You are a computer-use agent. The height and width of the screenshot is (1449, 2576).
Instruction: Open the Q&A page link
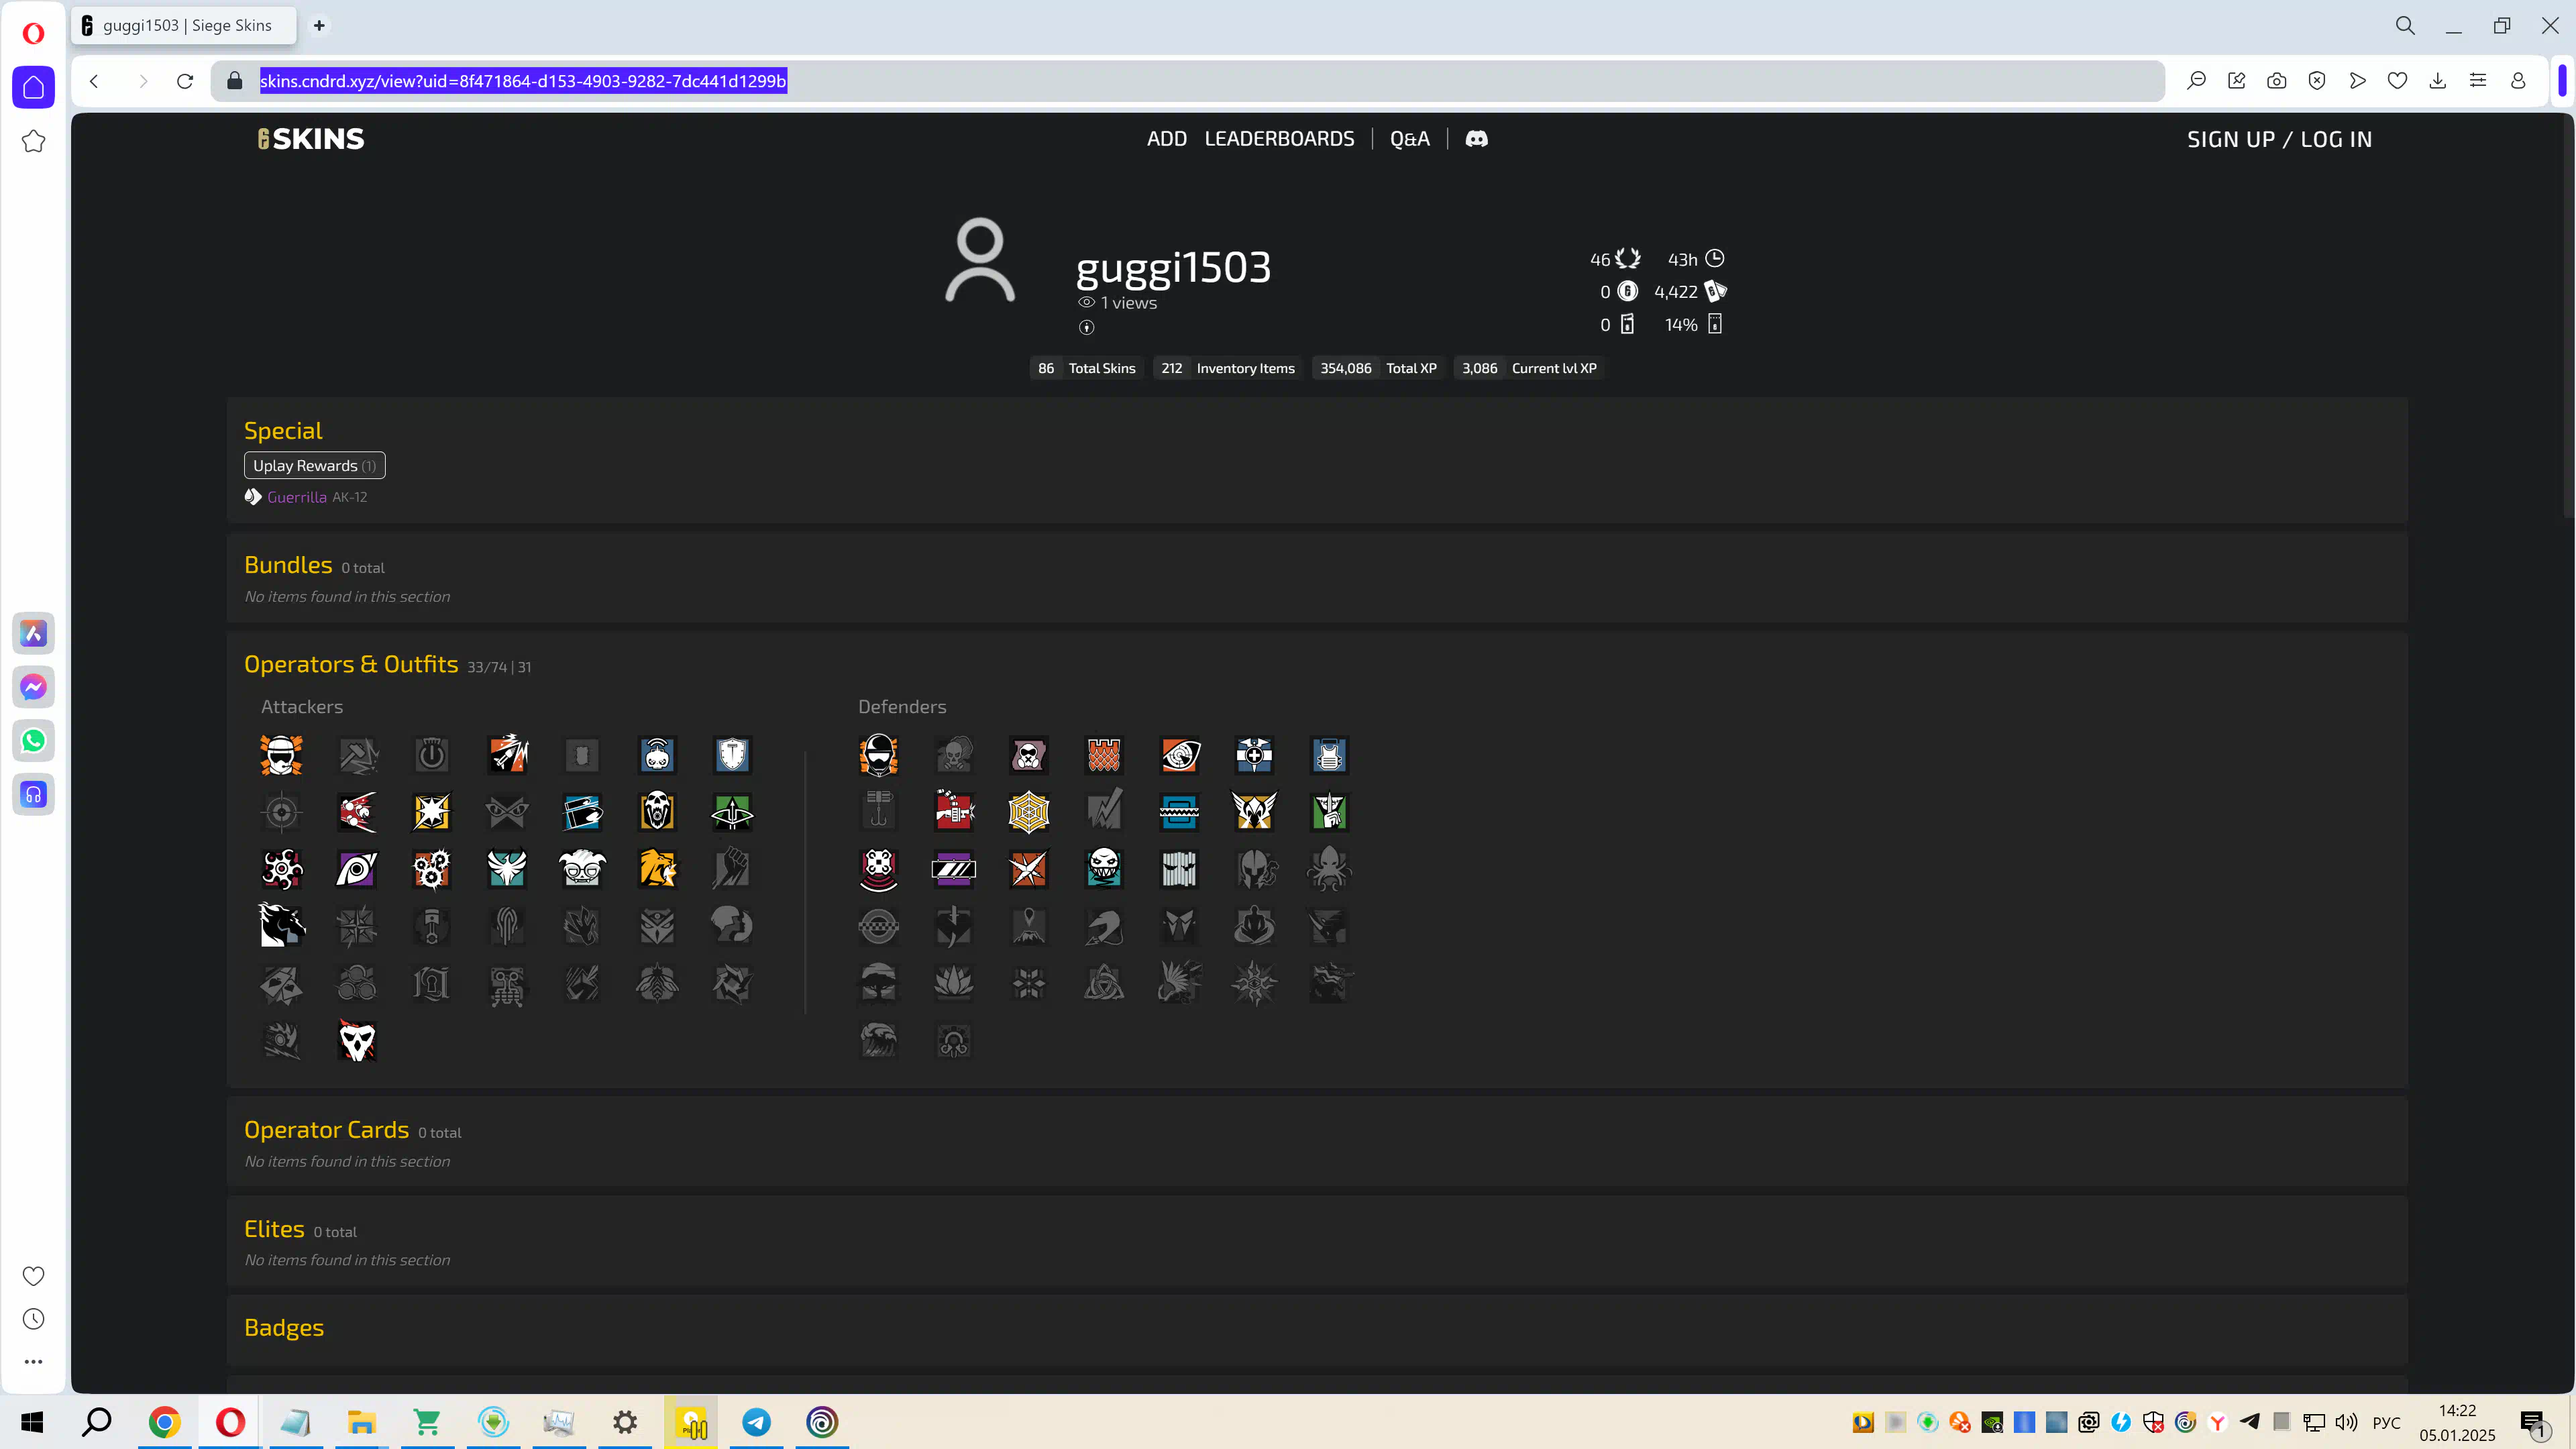click(1409, 139)
